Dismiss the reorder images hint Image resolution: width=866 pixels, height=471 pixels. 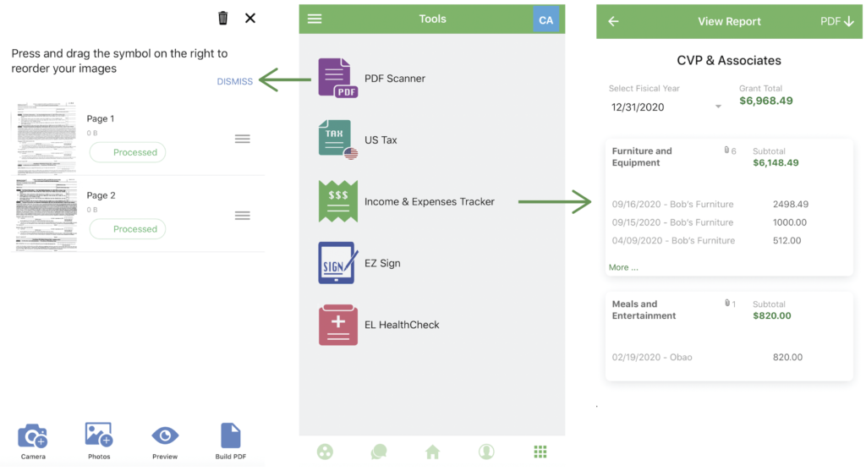(235, 81)
